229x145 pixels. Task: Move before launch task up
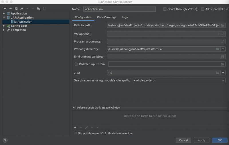pyautogui.click(x=92, y=128)
